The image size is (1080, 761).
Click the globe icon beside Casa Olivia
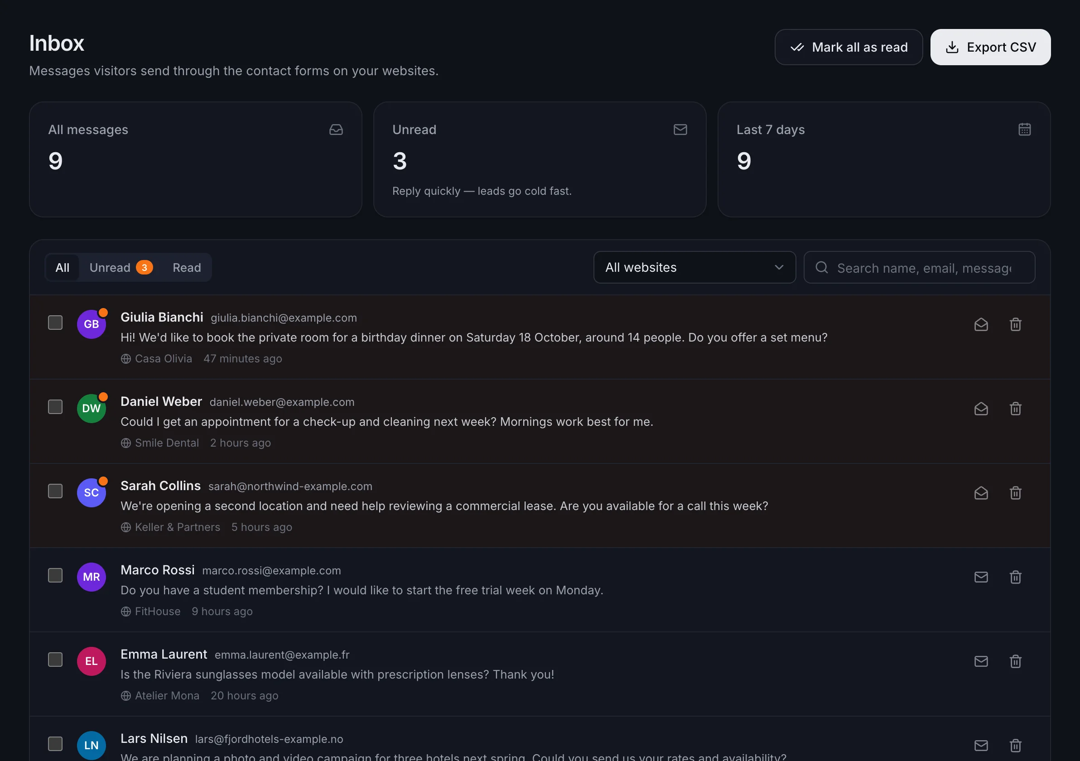(x=125, y=359)
